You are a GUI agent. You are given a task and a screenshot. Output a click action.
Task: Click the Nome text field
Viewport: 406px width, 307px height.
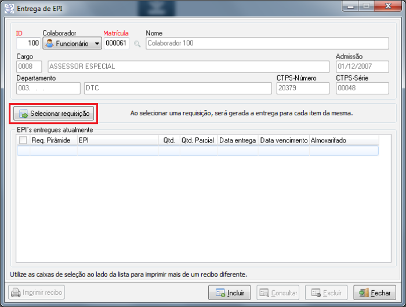click(267, 43)
